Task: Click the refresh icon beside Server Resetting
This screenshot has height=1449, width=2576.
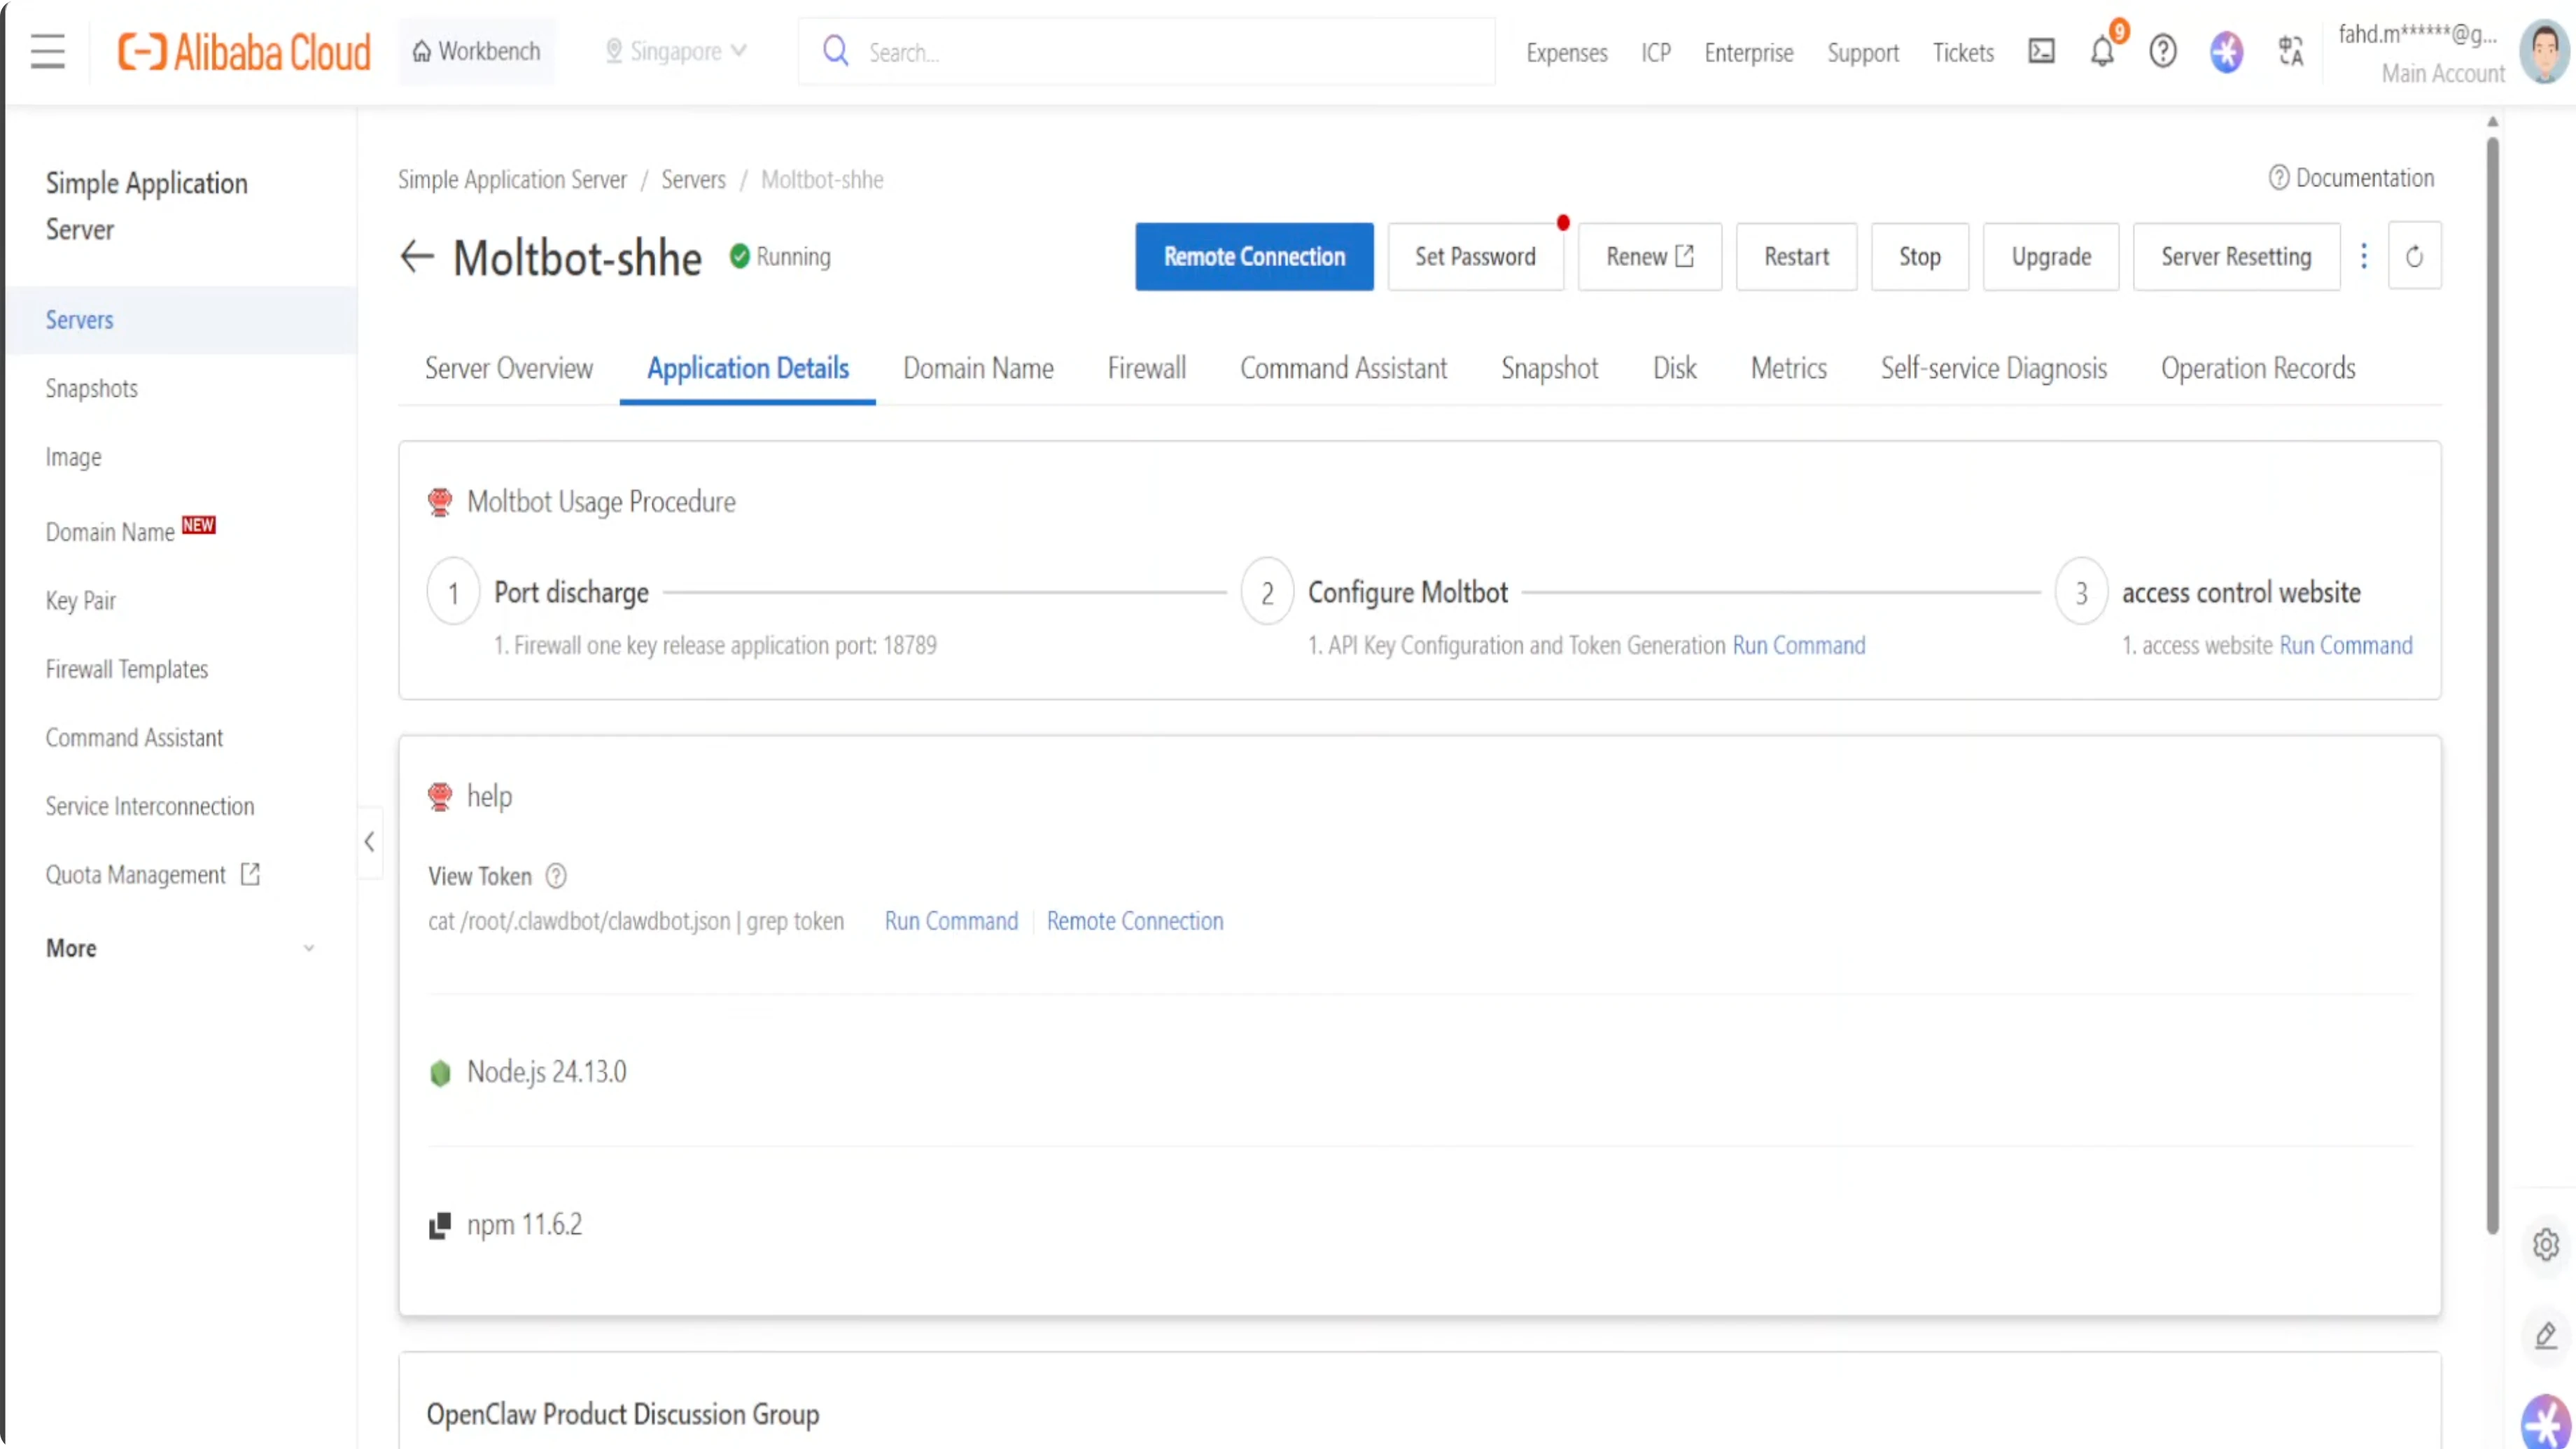Action: coord(2414,257)
